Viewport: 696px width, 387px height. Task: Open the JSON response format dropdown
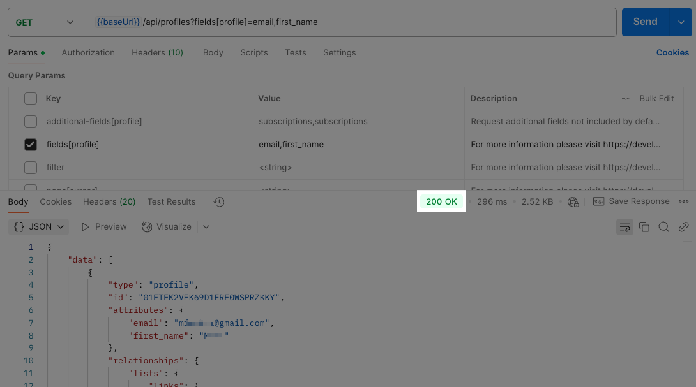(x=38, y=226)
